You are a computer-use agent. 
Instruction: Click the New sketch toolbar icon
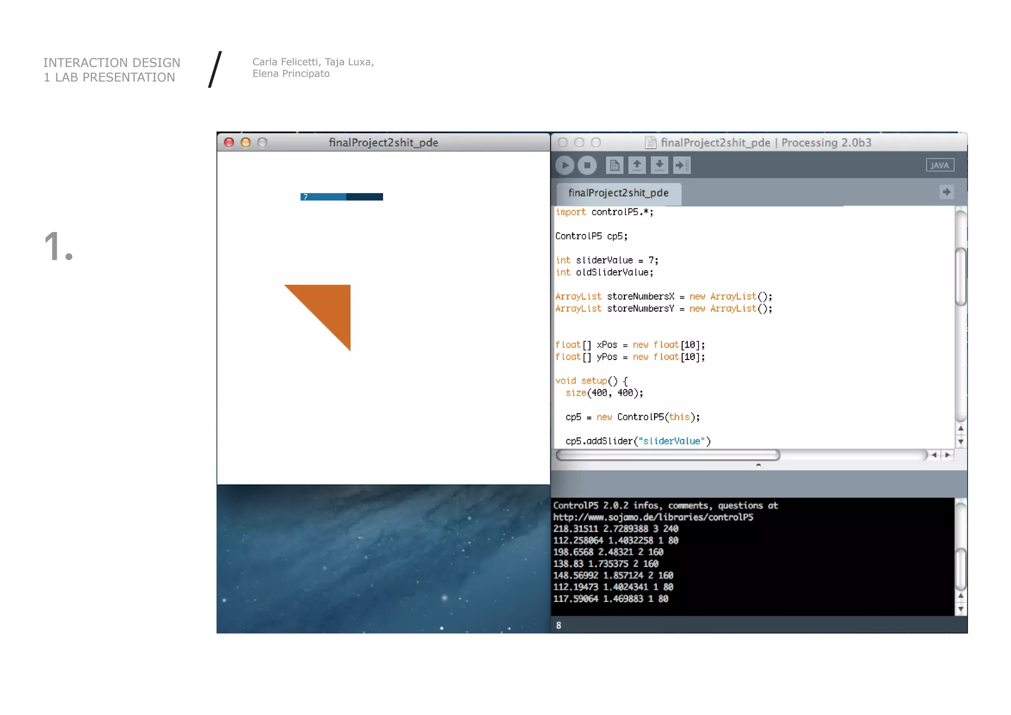tap(614, 165)
